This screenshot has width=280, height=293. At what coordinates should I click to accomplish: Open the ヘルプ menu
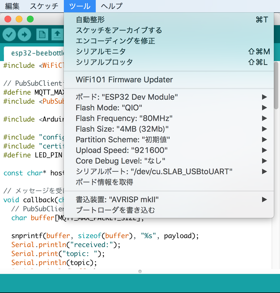click(112, 6)
